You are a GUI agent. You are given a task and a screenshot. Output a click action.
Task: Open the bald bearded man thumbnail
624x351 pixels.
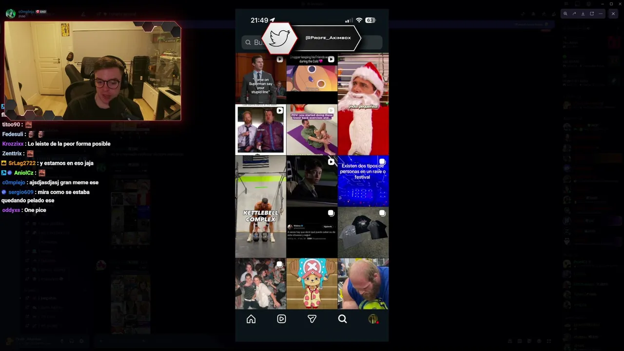(363, 284)
